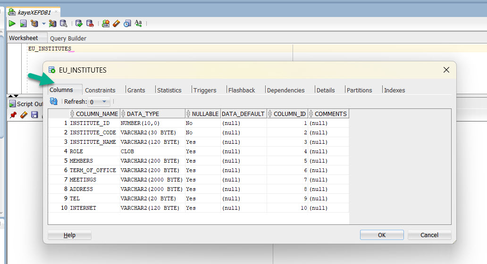This screenshot has width=487, height=264.
Task: Run the statement with the green play icon
Action: [12, 23]
